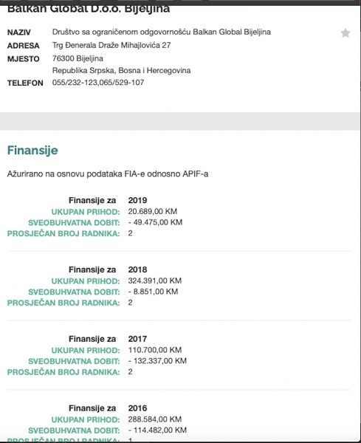The height and width of the screenshot is (443, 361).
Task: Click 2019 loss value - 49.475,00 KM
Action: pos(155,222)
